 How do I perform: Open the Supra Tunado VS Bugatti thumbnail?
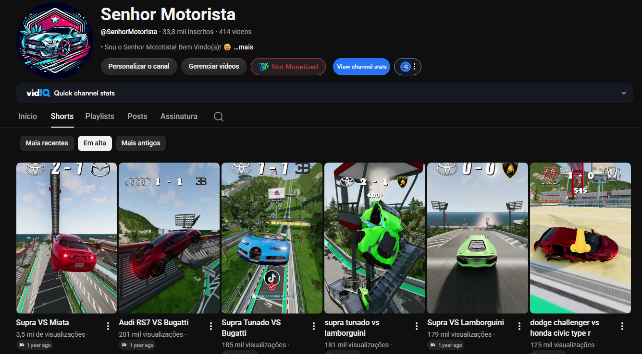272,238
